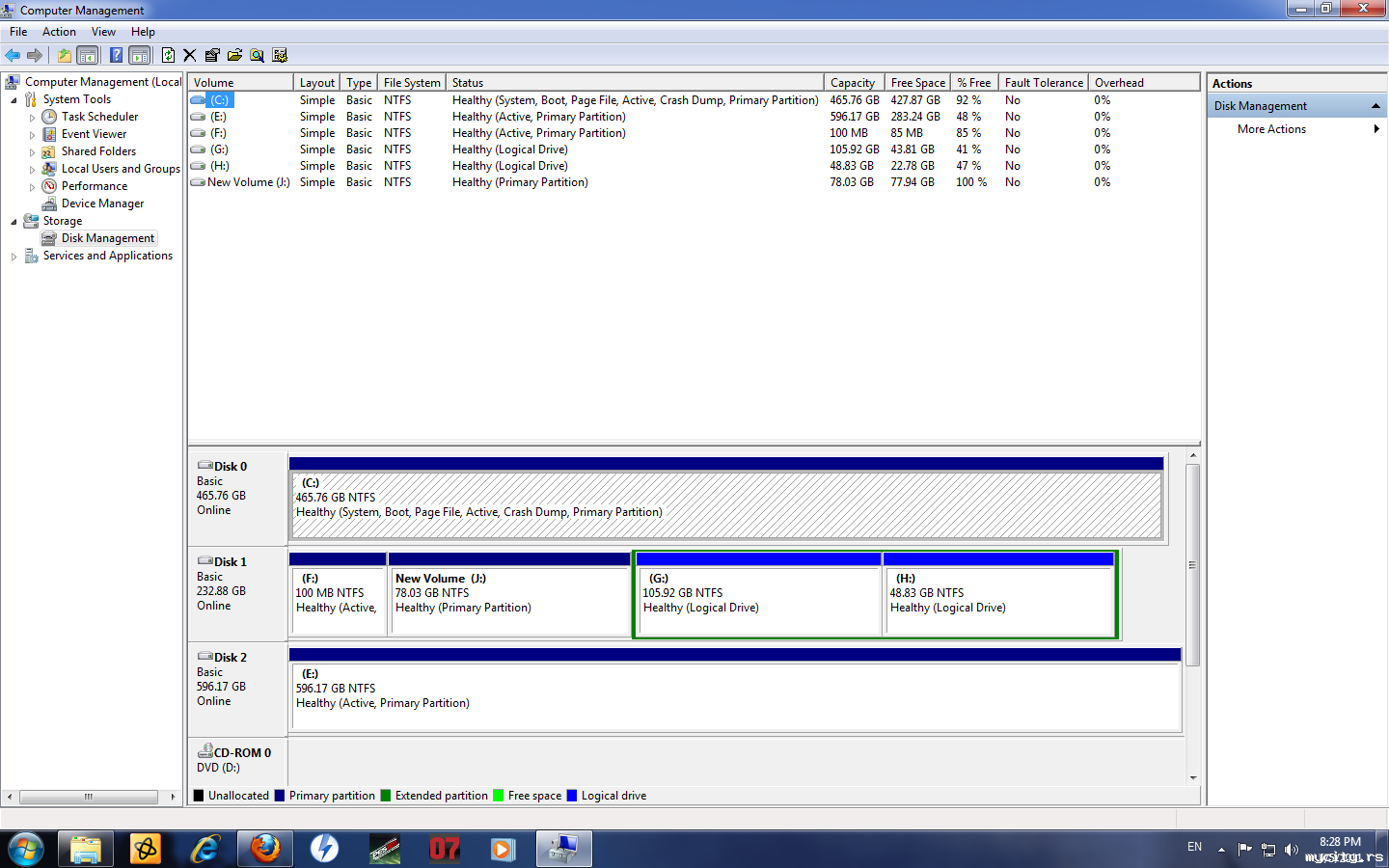The width and height of the screenshot is (1389, 868).
Task: Click the Status column header
Action: [x=636, y=83]
